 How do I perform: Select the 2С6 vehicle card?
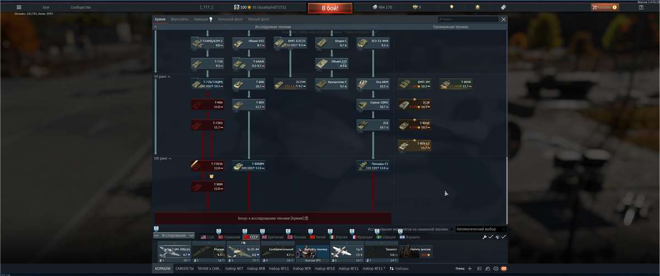point(372,125)
